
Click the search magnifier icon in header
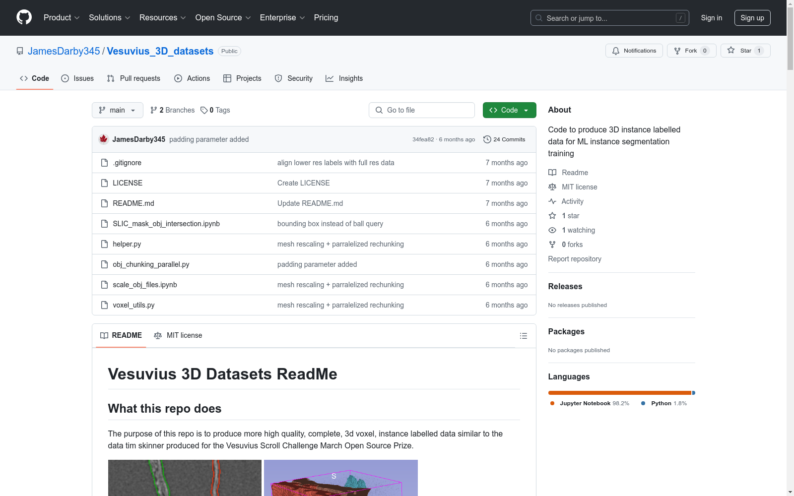(539, 18)
